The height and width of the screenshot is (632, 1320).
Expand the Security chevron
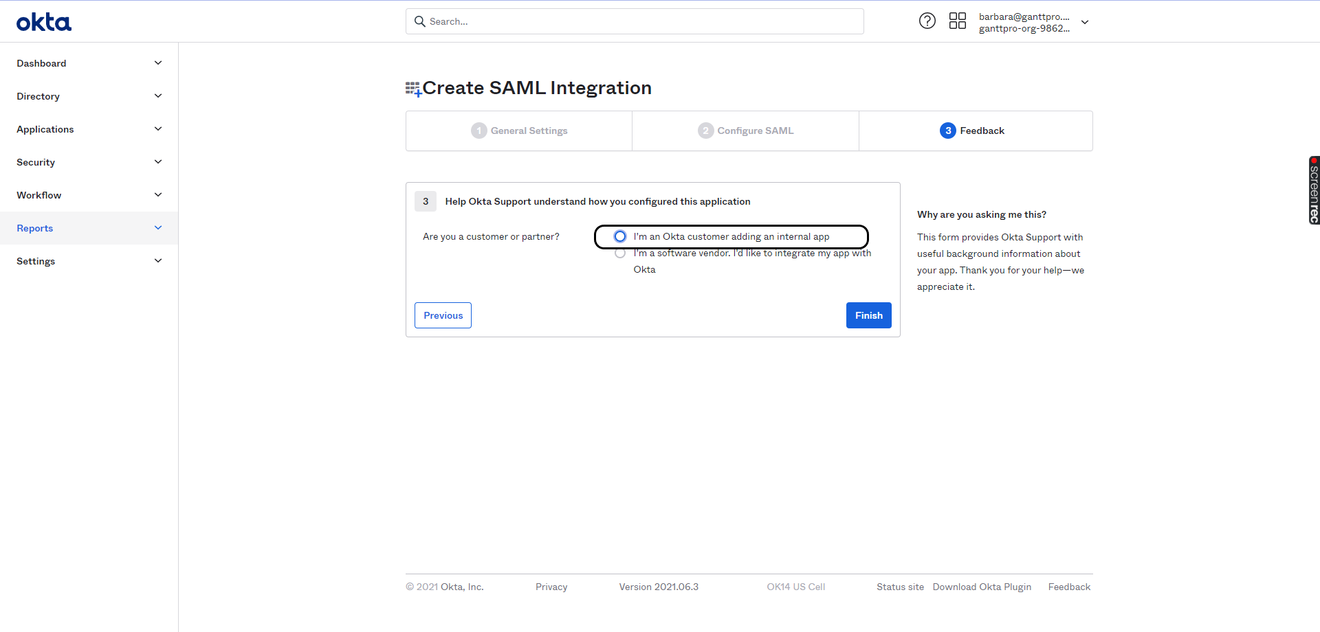pos(158,162)
